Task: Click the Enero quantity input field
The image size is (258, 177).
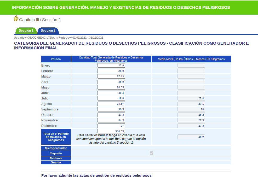Action: 111,66
